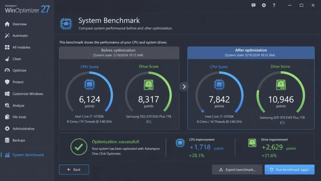Click the +31.6% percentage text
This screenshot has width=321, height=181.
(269, 156)
